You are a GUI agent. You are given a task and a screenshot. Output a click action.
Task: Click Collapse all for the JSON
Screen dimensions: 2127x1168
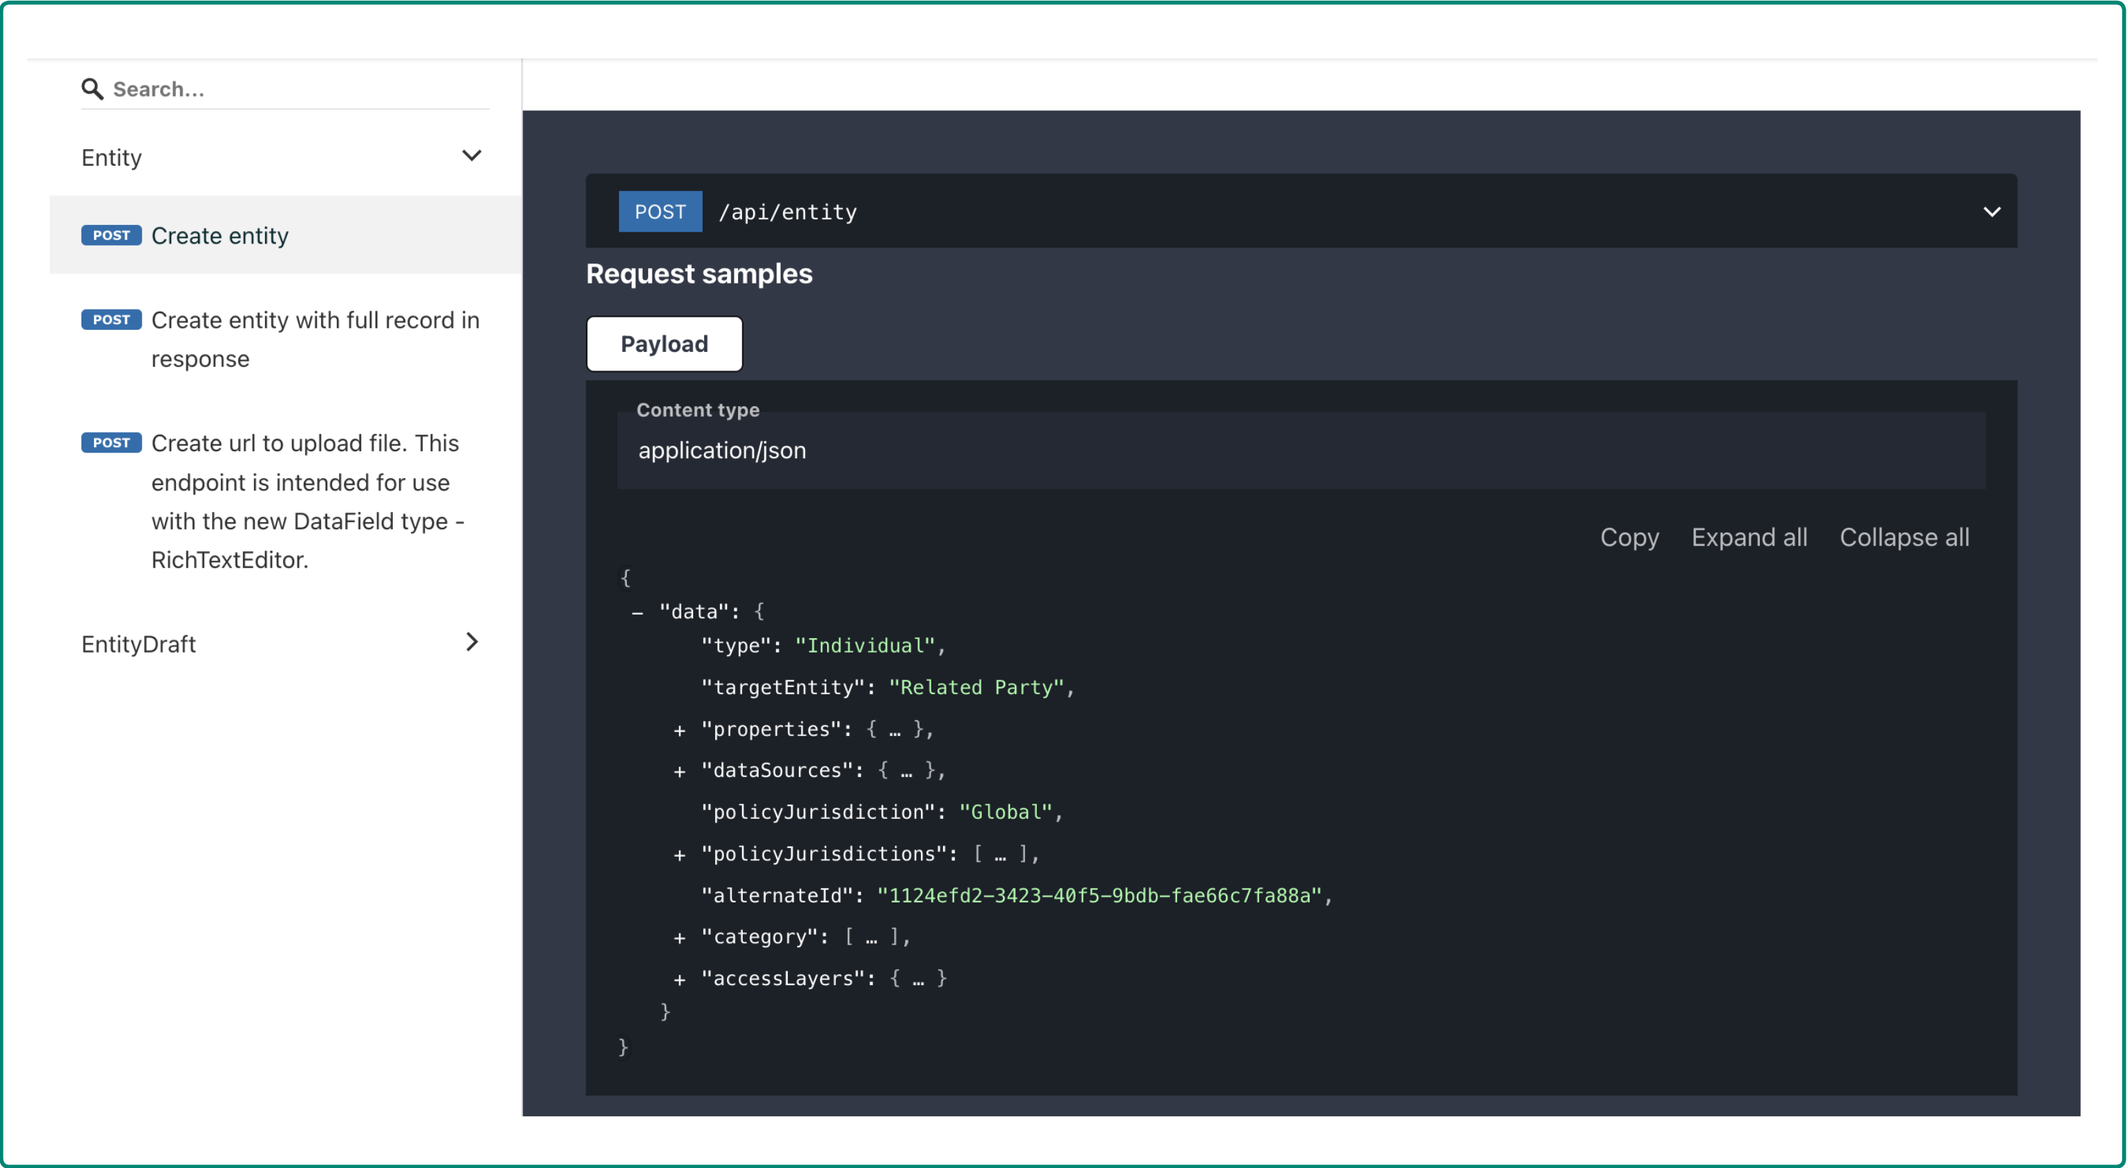click(1904, 537)
